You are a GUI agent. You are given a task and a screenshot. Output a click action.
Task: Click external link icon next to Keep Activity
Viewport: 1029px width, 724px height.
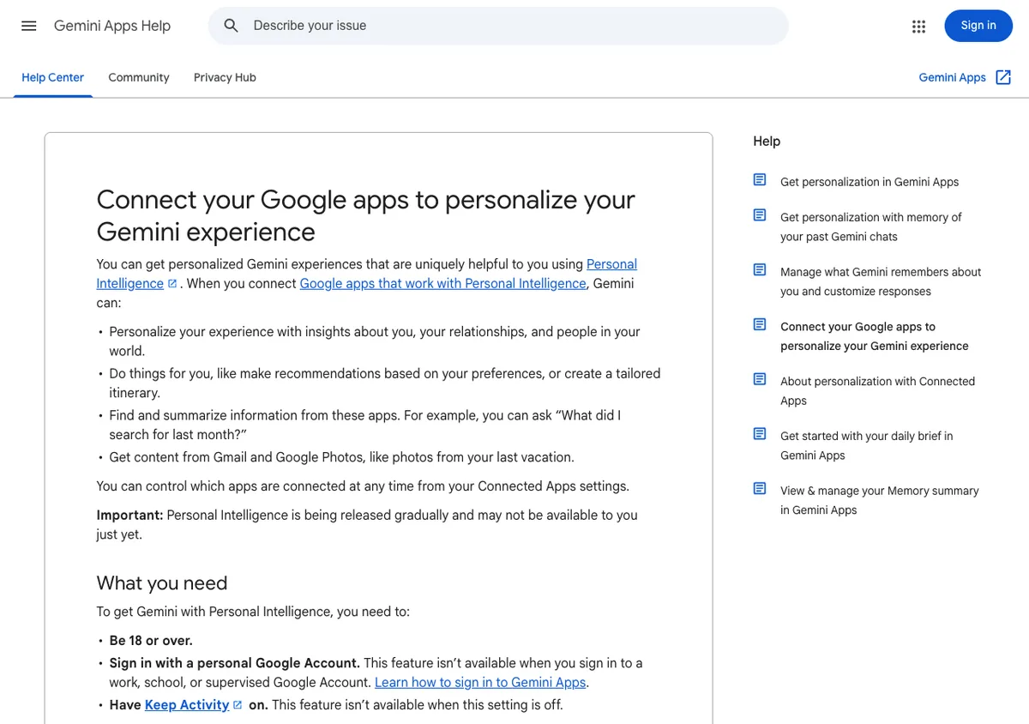point(238,705)
